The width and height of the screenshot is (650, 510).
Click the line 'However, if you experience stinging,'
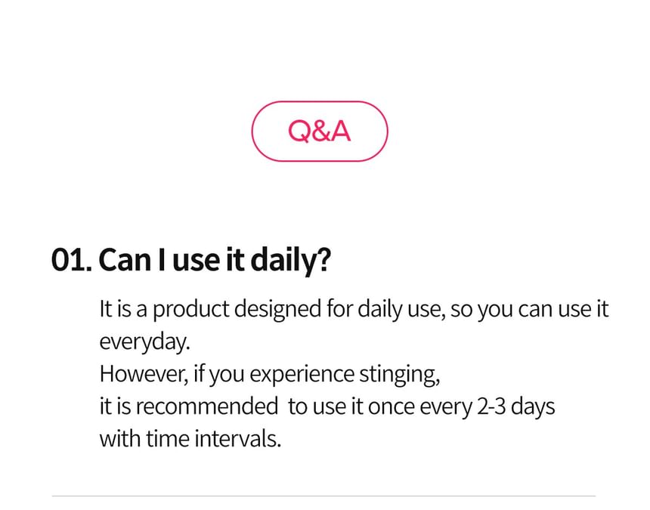(x=270, y=375)
